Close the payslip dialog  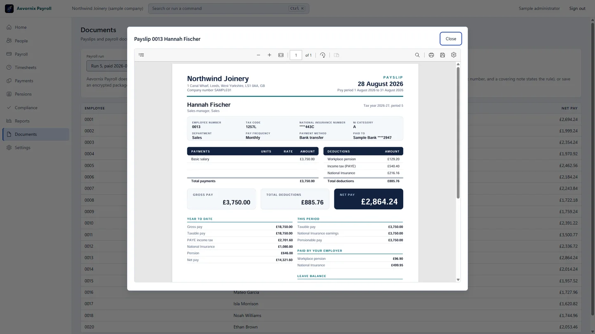pyautogui.click(x=451, y=39)
